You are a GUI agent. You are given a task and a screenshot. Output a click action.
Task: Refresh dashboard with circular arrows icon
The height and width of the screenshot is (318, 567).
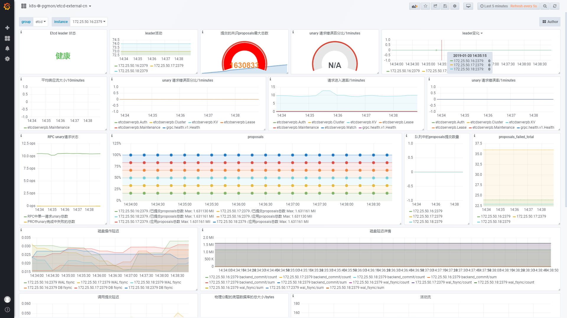tap(555, 6)
